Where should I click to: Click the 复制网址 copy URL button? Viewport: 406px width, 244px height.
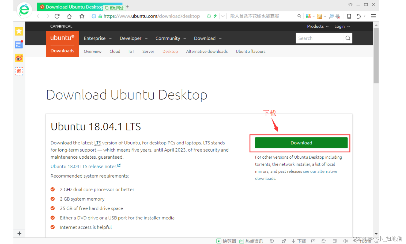tap(114, 8)
